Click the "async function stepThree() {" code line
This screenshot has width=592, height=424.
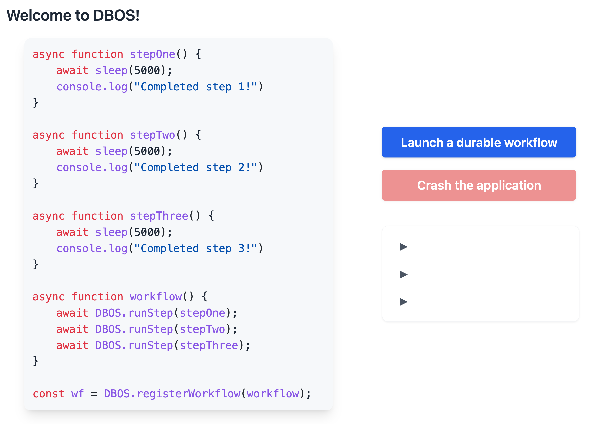tap(123, 216)
